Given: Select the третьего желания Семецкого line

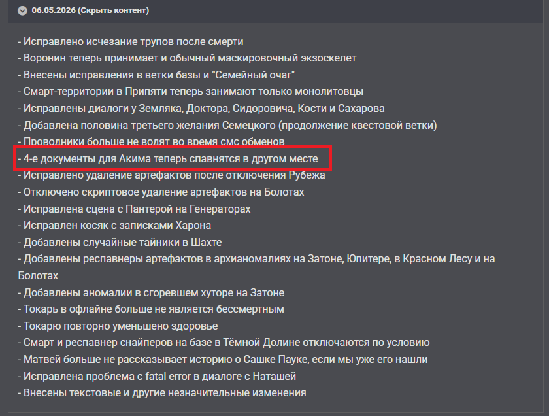Looking at the screenshot, I should [227, 125].
